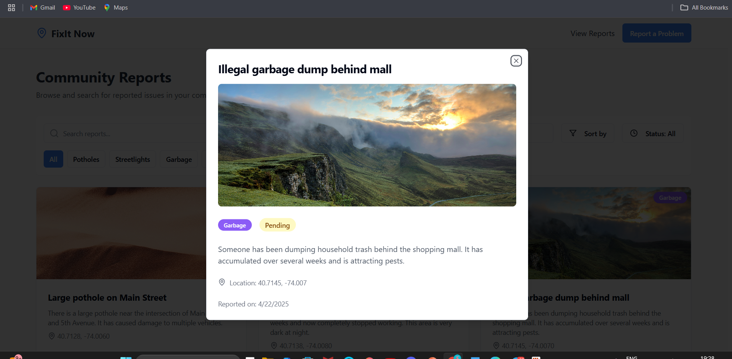The image size is (732, 359).
Task: Open the apps grid icon in bookmarks bar
Action: coord(11,8)
